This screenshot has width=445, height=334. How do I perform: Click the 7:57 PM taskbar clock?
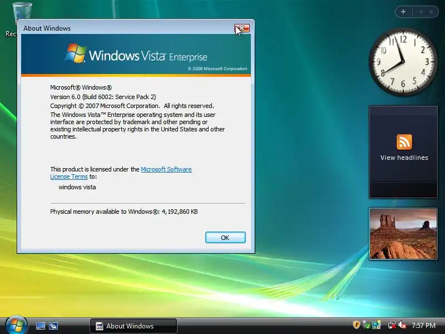(423, 325)
